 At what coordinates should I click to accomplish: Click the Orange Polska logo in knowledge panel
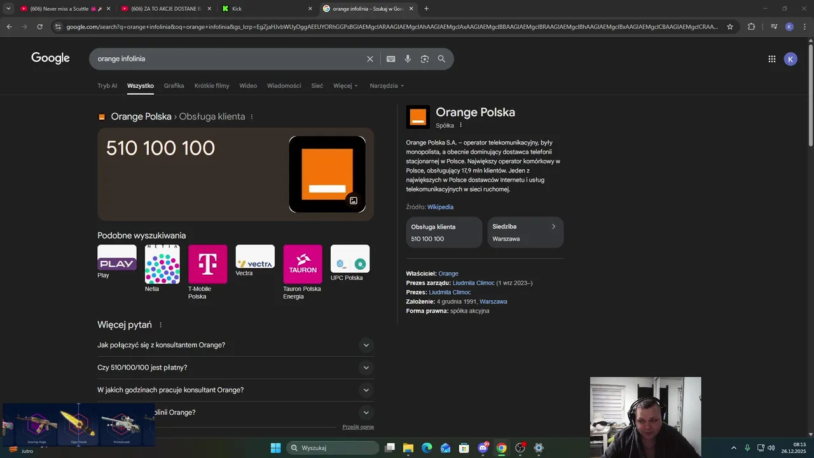[418, 117]
